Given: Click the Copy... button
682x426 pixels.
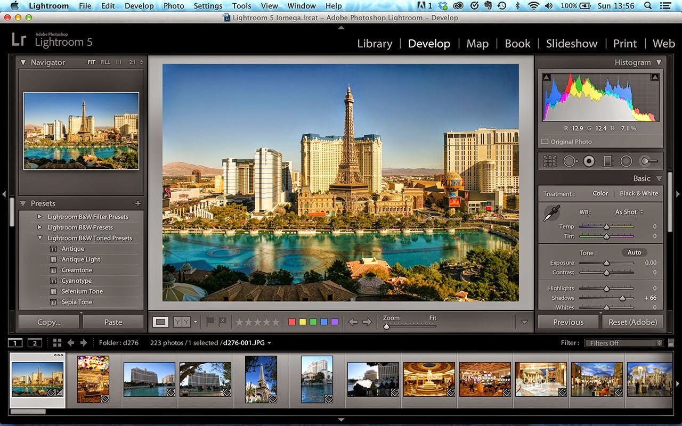Looking at the screenshot, I should pos(49,322).
